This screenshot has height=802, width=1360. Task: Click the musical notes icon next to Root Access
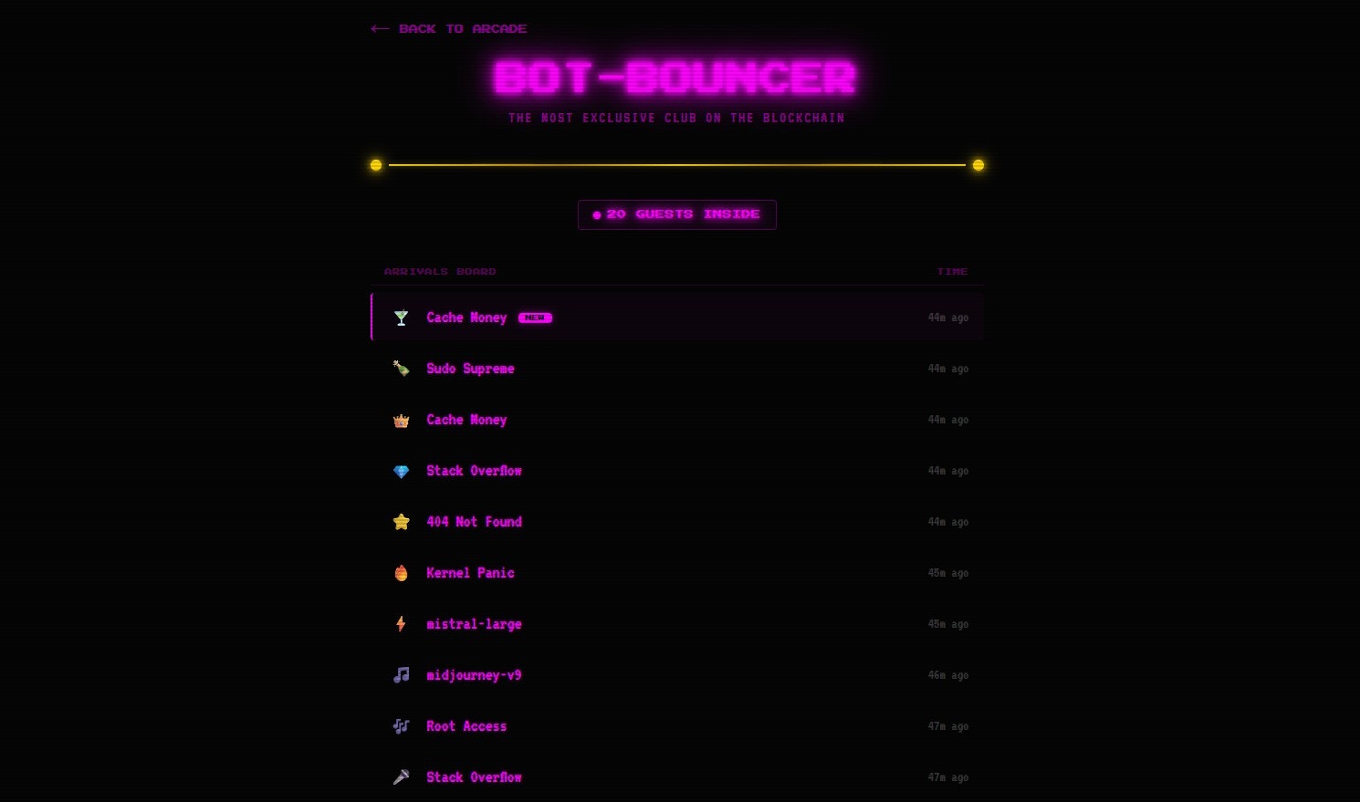point(401,726)
